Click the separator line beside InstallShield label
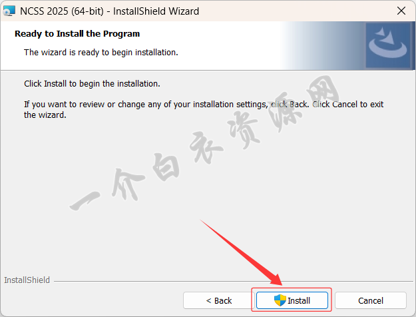416x317 pixels. point(234,281)
